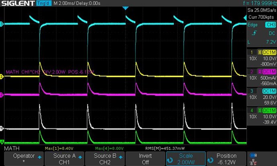Click the Operator up-arrow icon

(x=40, y=157)
